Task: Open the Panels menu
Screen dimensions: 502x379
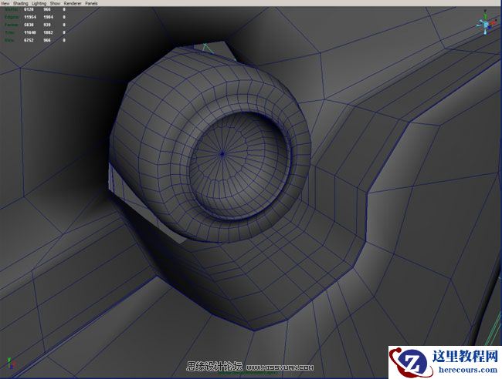Action: pyautogui.click(x=92, y=3)
